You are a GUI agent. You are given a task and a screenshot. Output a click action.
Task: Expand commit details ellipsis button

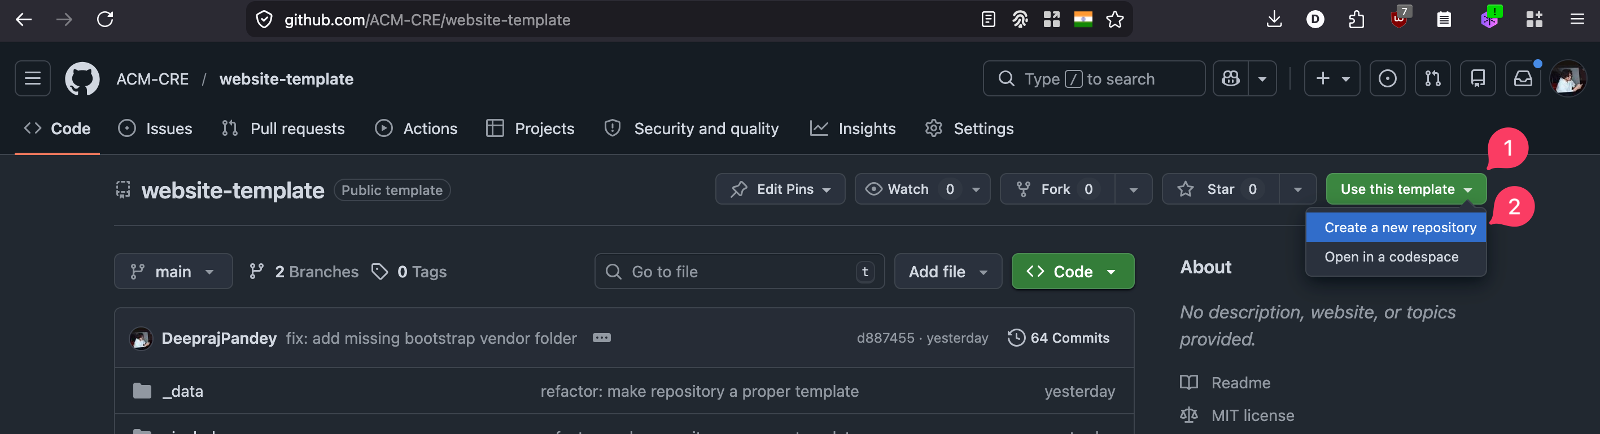pos(601,338)
